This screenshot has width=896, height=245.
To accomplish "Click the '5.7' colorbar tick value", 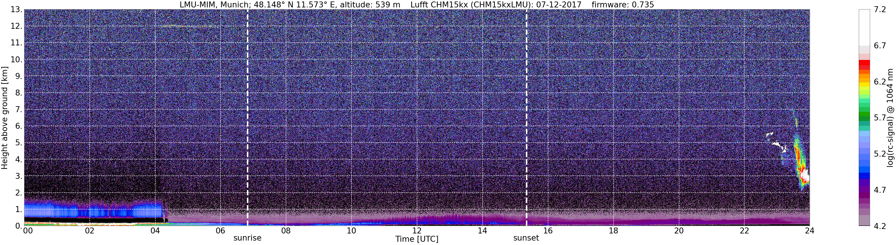I will pos(880,118).
